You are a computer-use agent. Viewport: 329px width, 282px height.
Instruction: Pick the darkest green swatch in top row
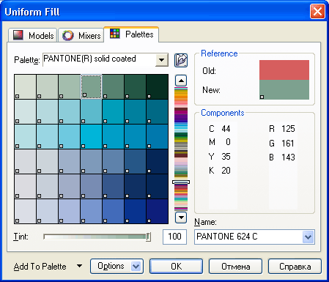[x=157, y=86]
